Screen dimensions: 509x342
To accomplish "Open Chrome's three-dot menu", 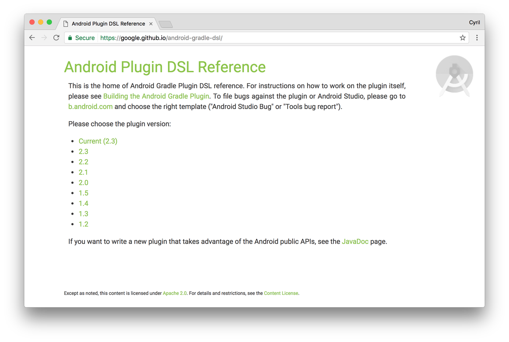I will (477, 38).
